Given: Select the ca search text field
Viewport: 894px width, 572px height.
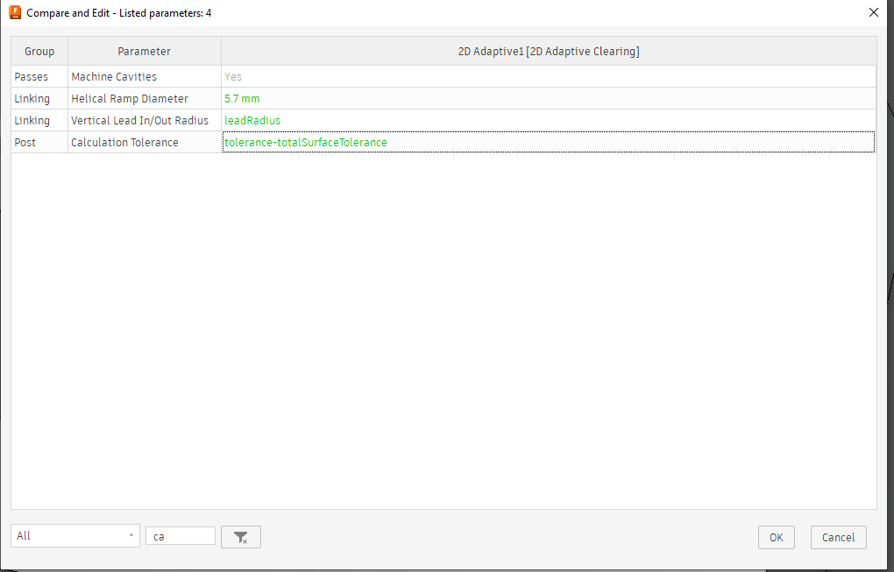Looking at the screenshot, I should (180, 535).
